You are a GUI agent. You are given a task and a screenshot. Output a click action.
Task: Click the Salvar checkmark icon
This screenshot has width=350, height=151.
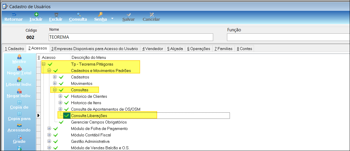pyautogui.click(x=128, y=14)
